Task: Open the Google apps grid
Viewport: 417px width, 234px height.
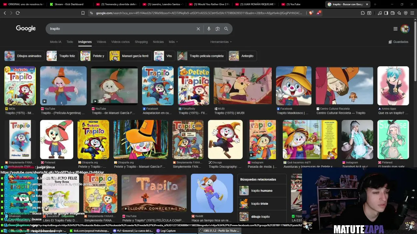Action: [395, 29]
